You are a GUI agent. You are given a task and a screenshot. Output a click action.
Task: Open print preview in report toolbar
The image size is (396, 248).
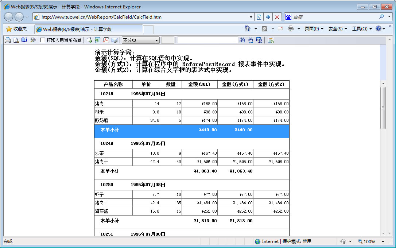click(16, 40)
